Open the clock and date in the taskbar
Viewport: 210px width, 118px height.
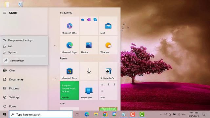point(194,114)
